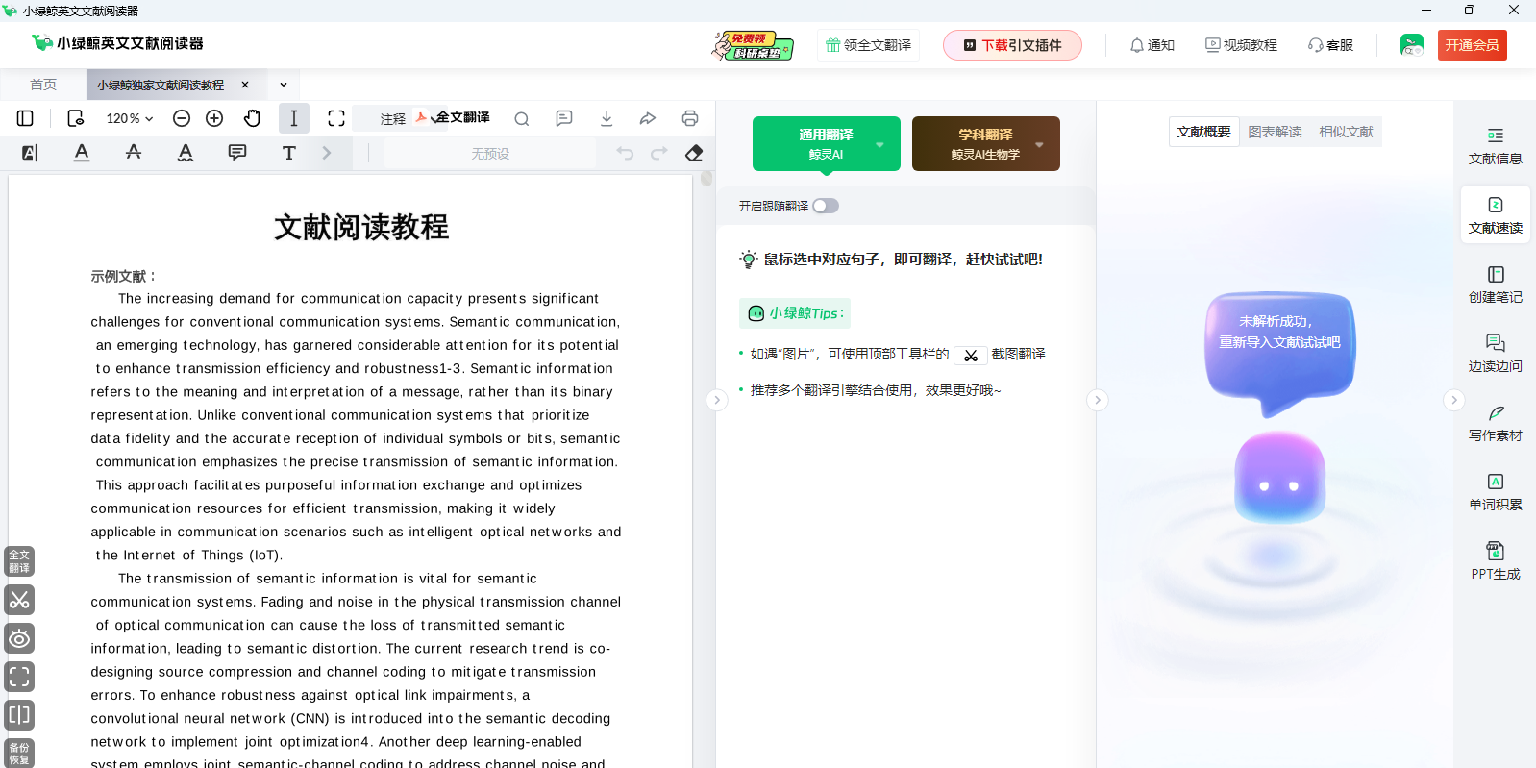The height and width of the screenshot is (768, 1536).
Task: Toggle the eye-protection mode button
Action: pyautogui.click(x=19, y=638)
